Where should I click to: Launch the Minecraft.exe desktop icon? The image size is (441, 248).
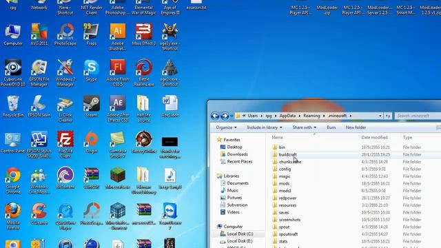click(118, 178)
